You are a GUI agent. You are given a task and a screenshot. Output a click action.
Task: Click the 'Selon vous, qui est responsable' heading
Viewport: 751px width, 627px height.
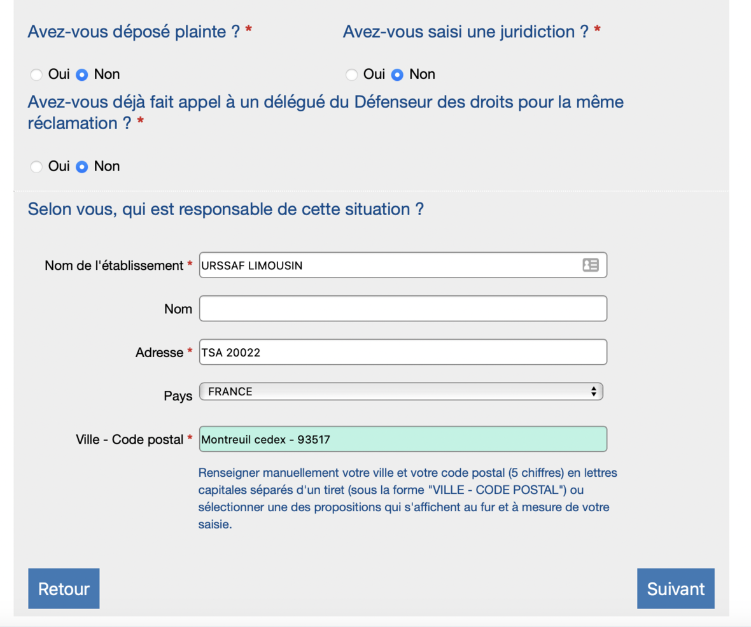[225, 209]
